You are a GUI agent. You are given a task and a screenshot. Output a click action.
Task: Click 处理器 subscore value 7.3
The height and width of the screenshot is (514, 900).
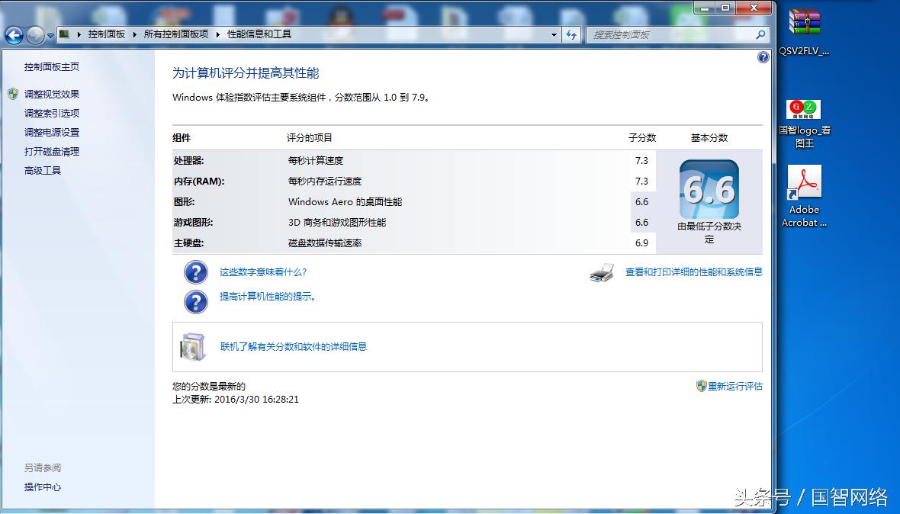(641, 161)
